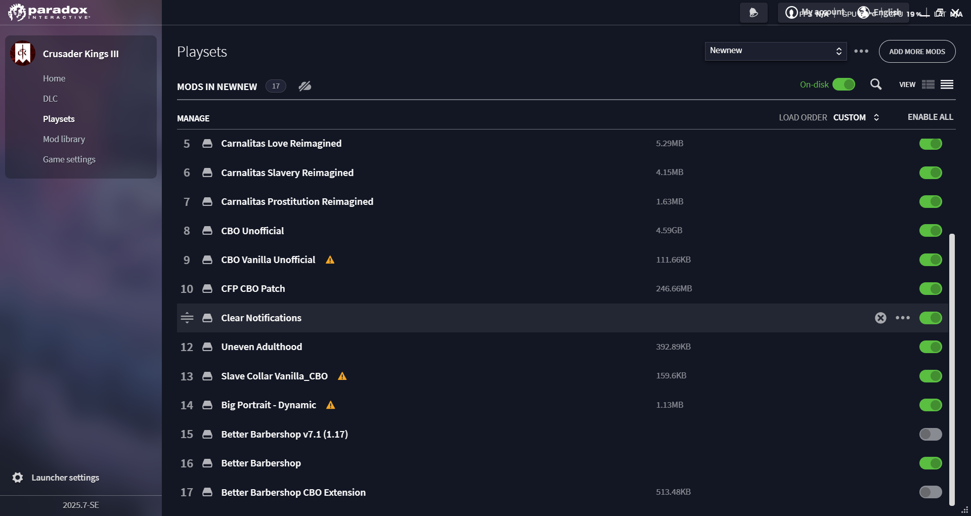Viewport: 971px width, 516px height.
Task: Click the drive icon for Carnalitas Prostitution Reimagined
Action: click(x=207, y=202)
